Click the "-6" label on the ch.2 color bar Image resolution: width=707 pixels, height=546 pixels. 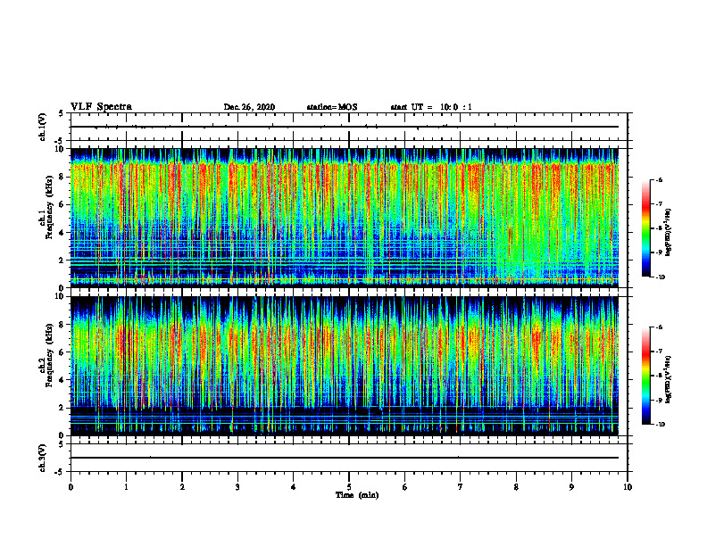point(659,327)
